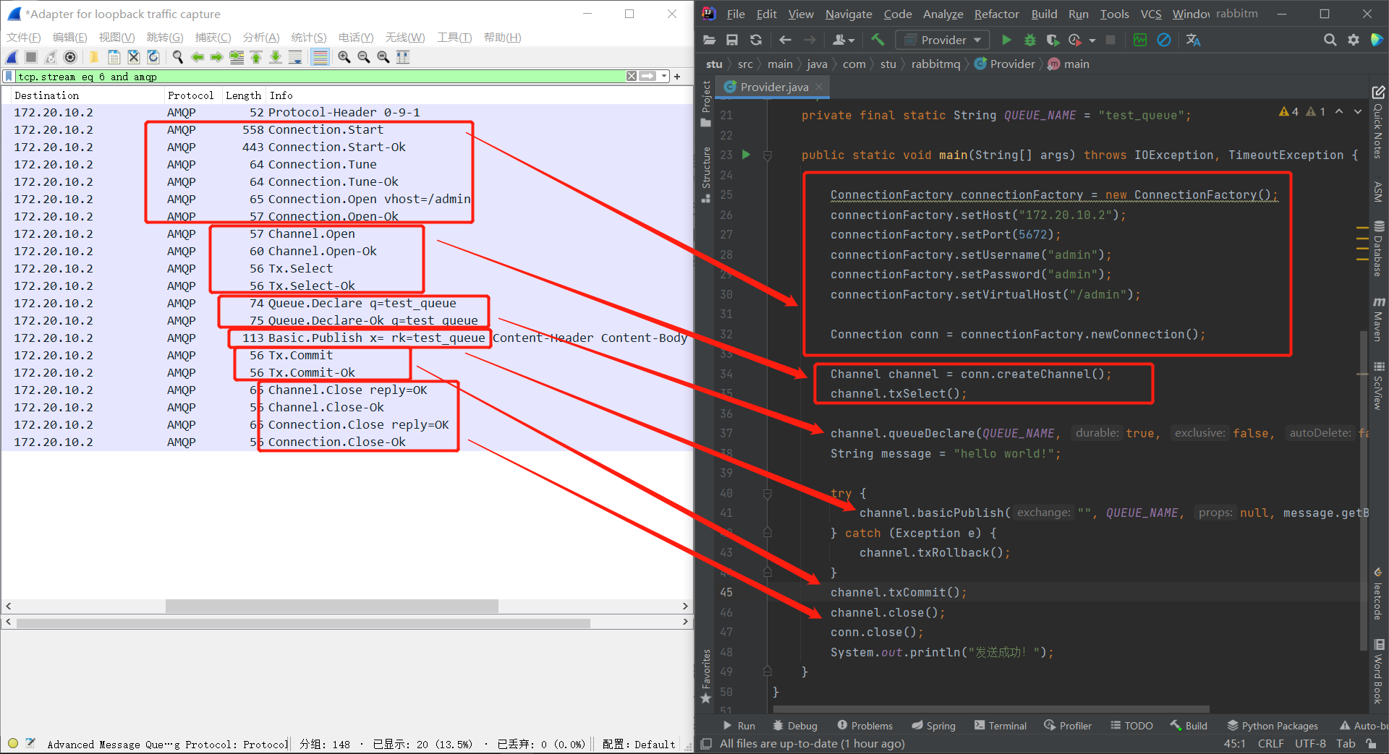Open Wireshark 统计(S) menu
Viewport: 1389px width, 754px height.
(309, 37)
